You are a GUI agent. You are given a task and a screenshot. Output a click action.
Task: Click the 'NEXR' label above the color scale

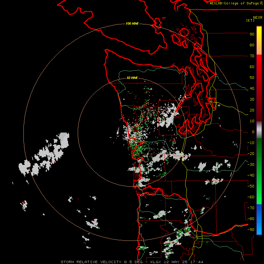[258, 18]
